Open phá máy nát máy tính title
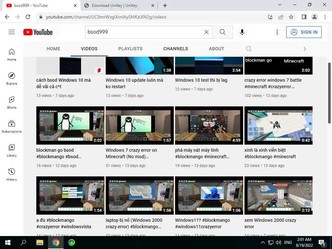Viewport: 332px width, 249px height. [202, 153]
